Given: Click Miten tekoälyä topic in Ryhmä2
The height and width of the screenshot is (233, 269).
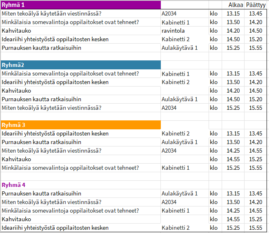Looking at the screenshot, I should pos(51,108).
